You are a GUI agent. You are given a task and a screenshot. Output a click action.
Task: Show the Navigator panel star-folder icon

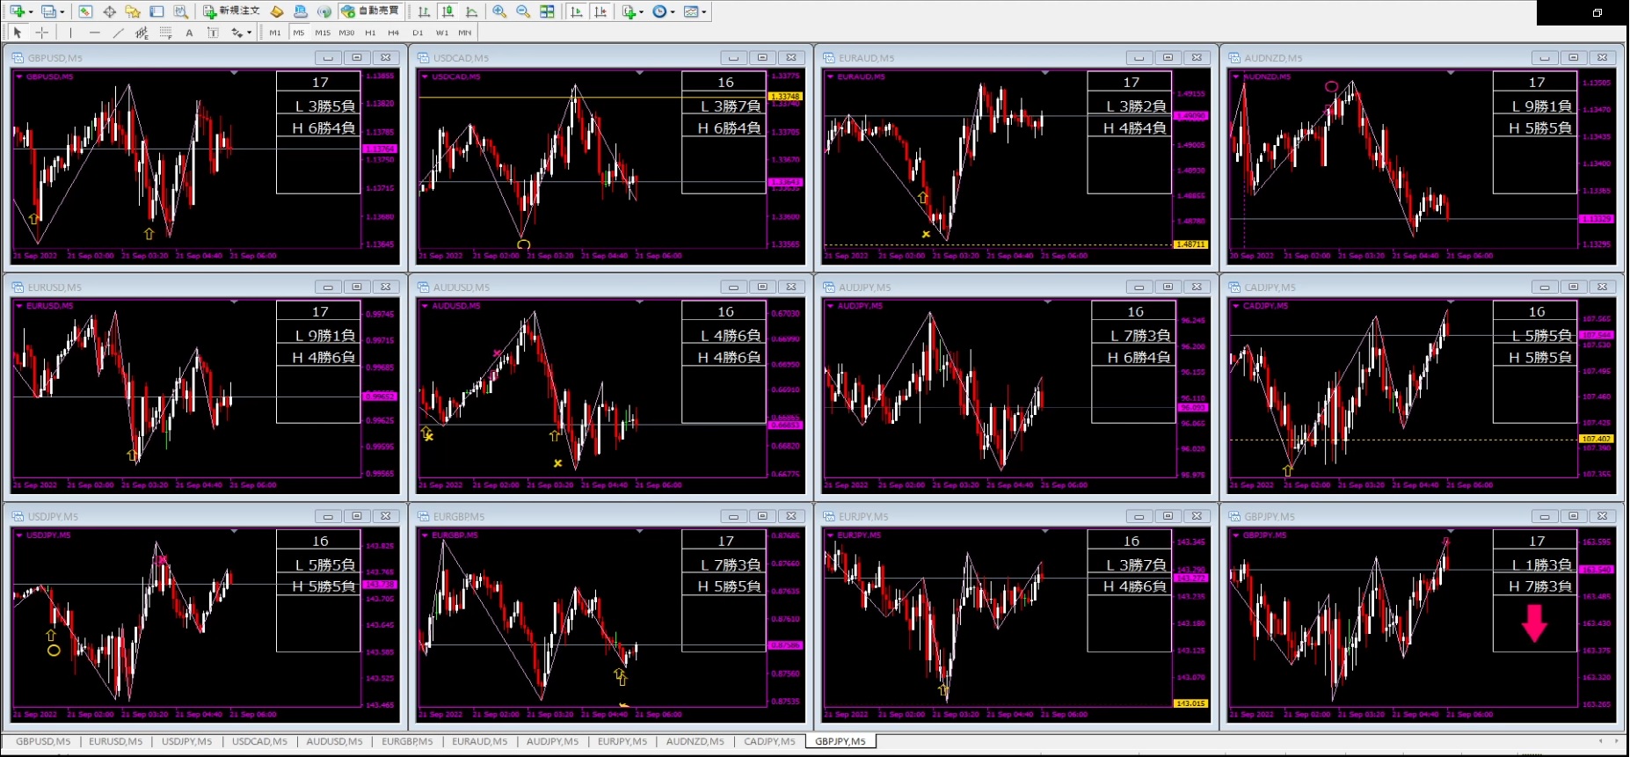point(133,11)
